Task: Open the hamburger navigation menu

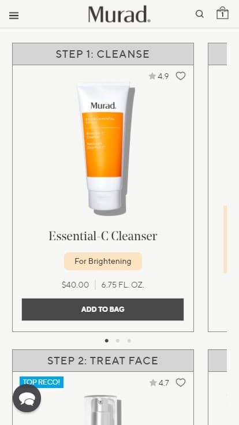Action: pyautogui.click(x=14, y=16)
